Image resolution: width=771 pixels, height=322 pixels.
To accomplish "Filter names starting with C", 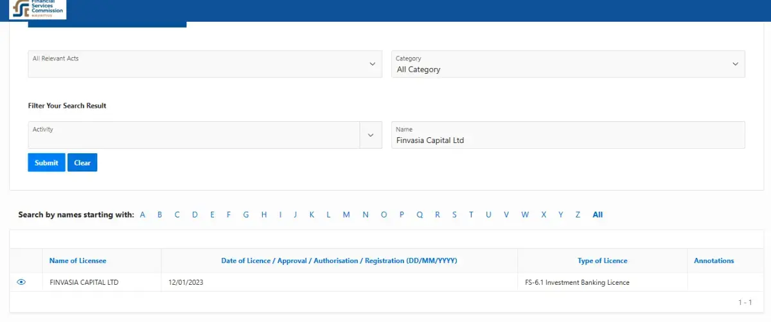I will (x=177, y=215).
